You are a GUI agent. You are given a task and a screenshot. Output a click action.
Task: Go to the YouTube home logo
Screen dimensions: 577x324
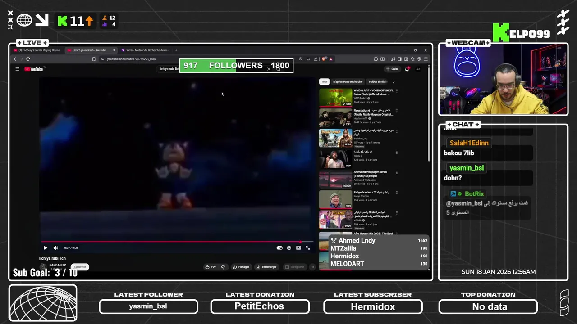click(34, 69)
